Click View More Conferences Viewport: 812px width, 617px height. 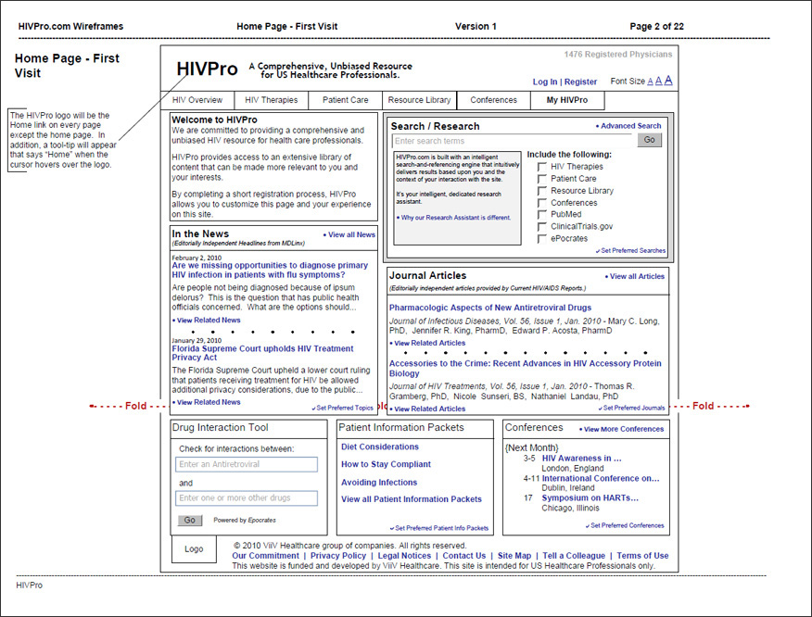pyautogui.click(x=624, y=429)
